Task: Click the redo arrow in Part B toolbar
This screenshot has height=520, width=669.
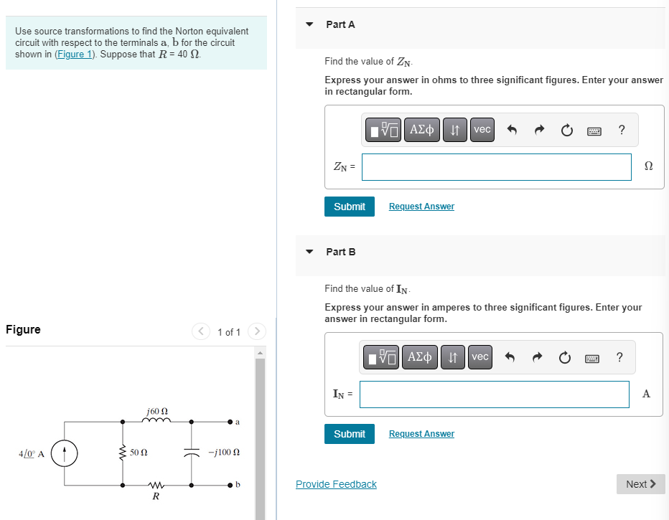Action: (x=537, y=357)
